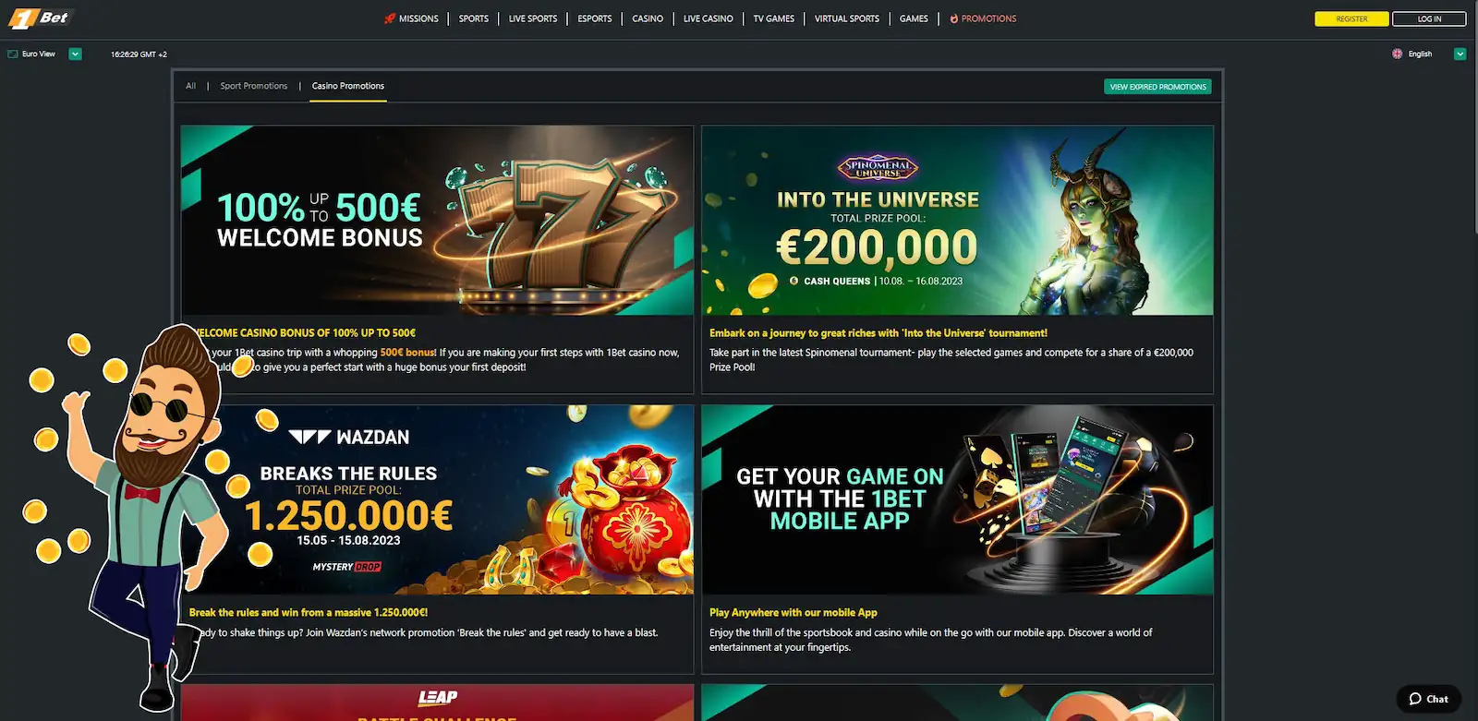The width and height of the screenshot is (1478, 721).
Task: View expired promotions
Action: click(x=1157, y=87)
